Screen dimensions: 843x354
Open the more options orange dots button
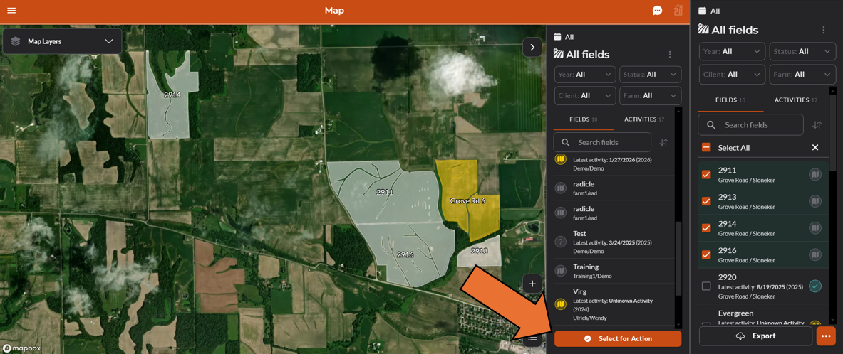tap(825, 336)
